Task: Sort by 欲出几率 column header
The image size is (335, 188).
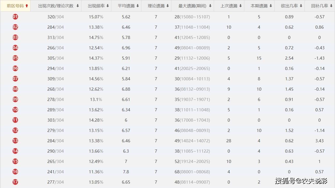Action: [x=289, y=6]
